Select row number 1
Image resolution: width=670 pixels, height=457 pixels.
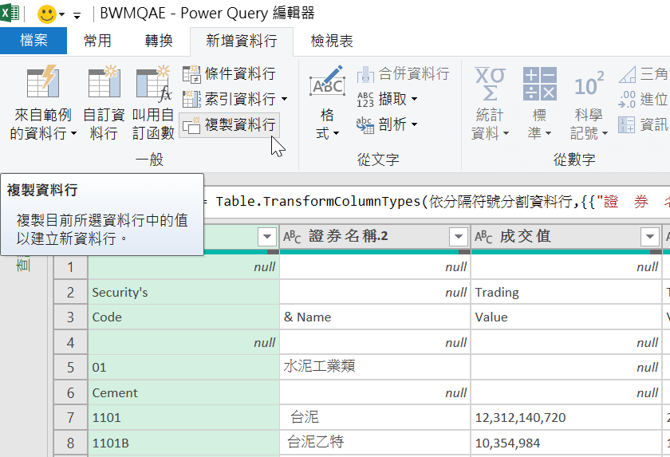[x=70, y=267]
